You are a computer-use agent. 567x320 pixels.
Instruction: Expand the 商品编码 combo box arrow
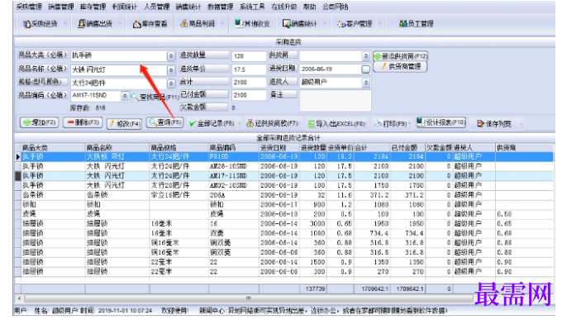pos(125,96)
